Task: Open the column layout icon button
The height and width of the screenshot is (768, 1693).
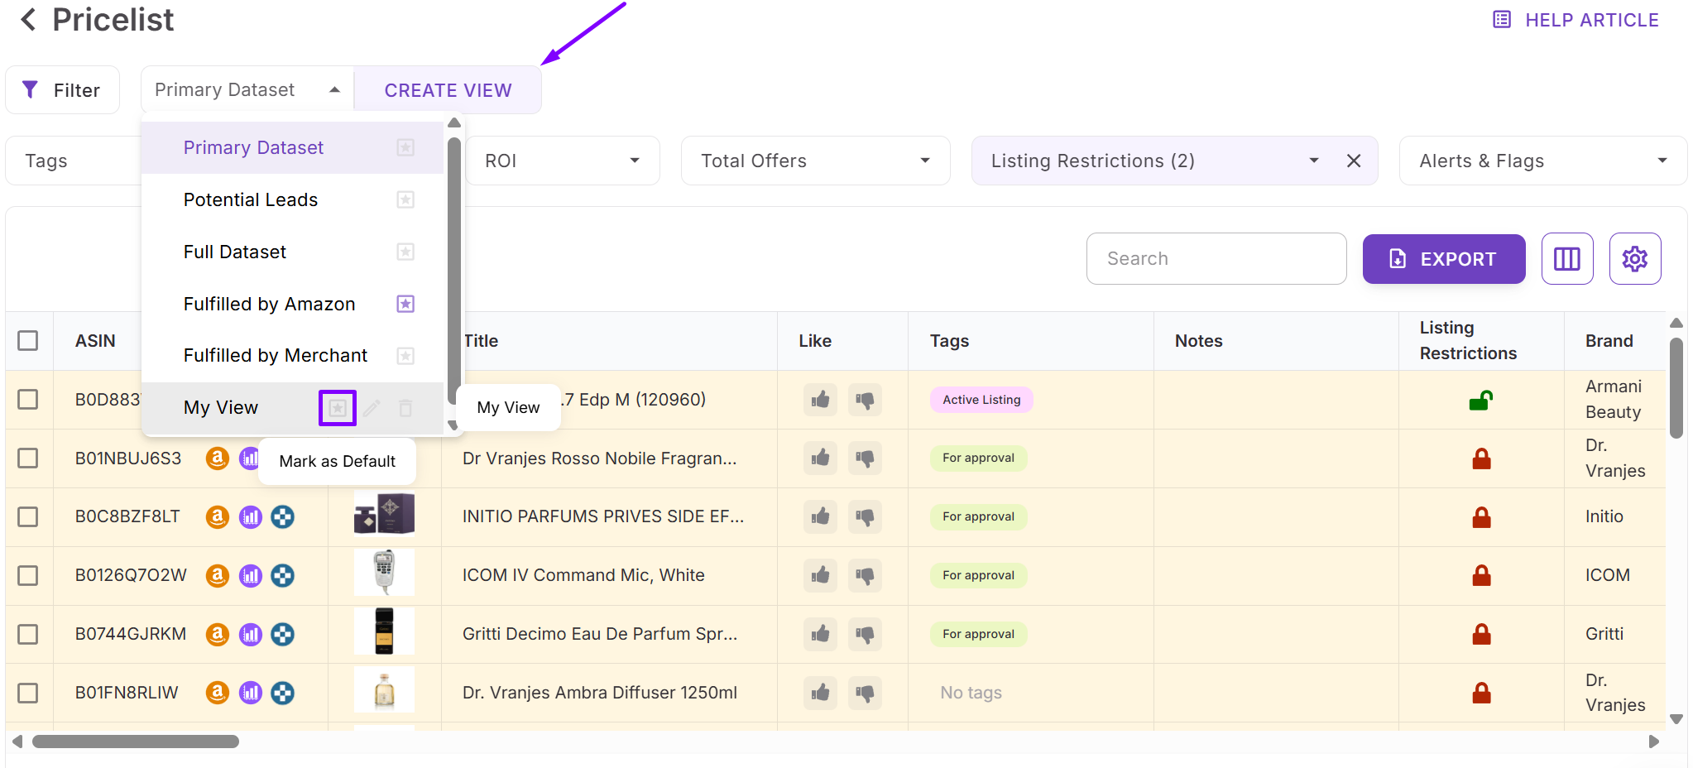Action: point(1566,259)
